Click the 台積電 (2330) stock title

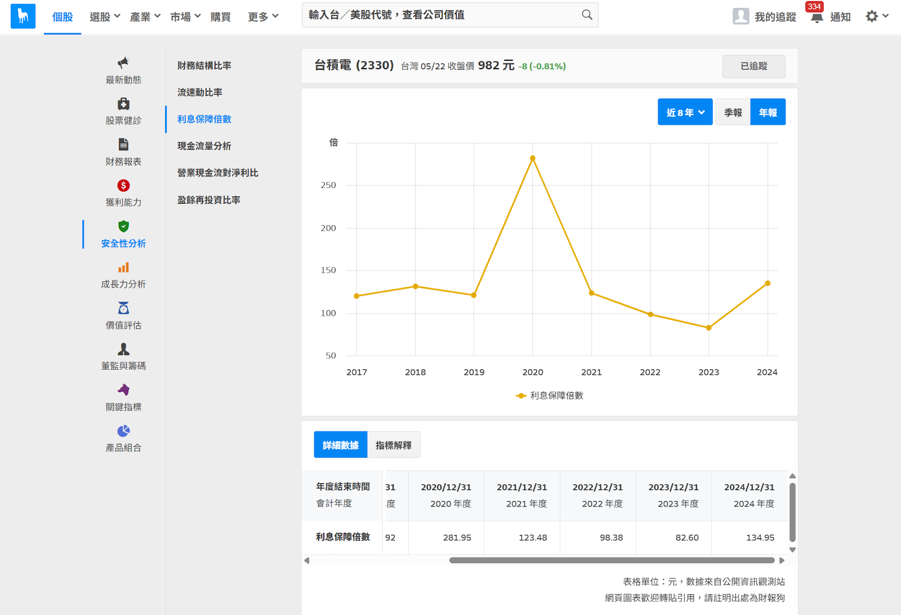click(354, 65)
